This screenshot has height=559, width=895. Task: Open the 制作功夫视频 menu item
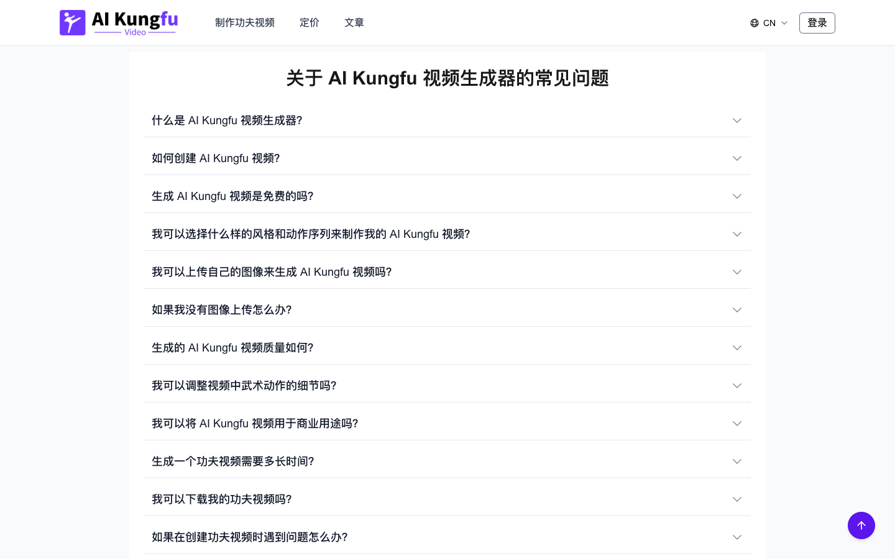click(x=245, y=23)
